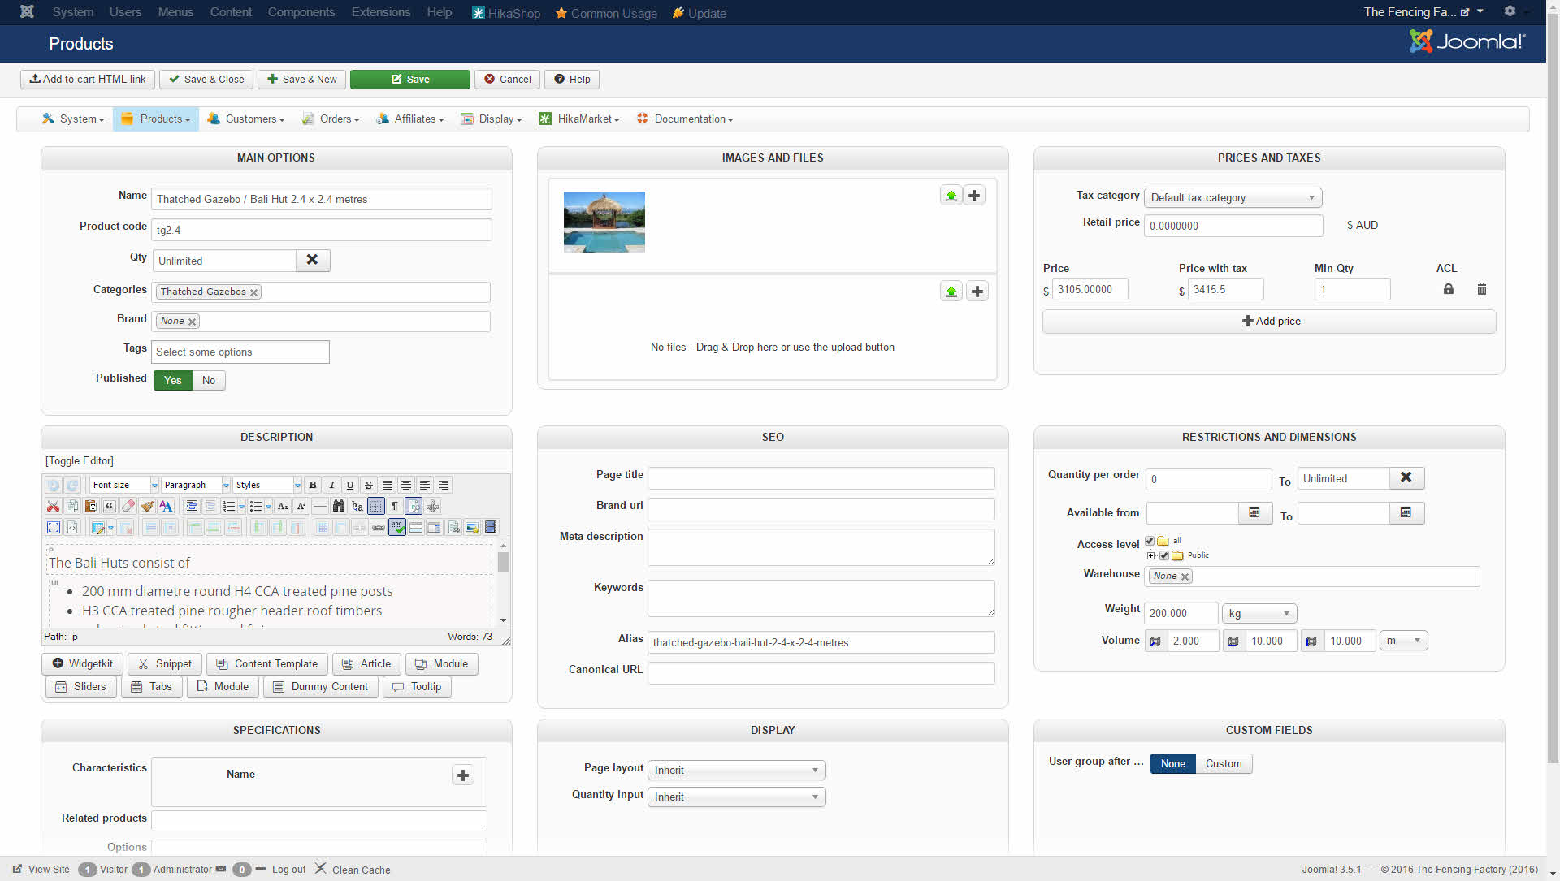
Task: Set Published to No
Action: (x=209, y=380)
